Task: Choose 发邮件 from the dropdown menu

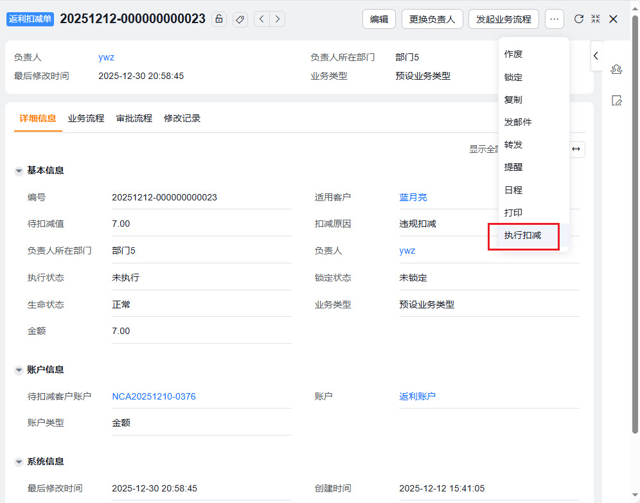Action: click(534, 122)
